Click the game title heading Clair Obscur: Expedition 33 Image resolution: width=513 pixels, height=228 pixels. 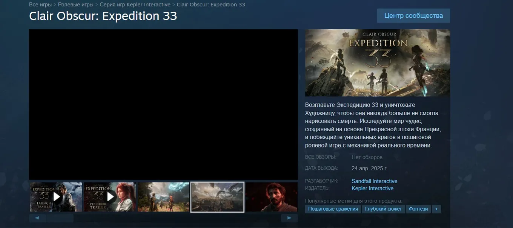[103, 16]
